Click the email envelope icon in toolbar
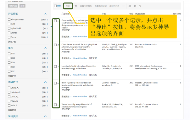This screenshot has height=120, width=190. point(135,6)
